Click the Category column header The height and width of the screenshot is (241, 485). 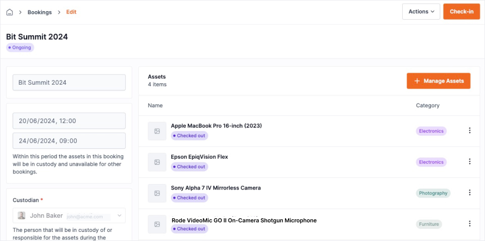(x=427, y=105)
